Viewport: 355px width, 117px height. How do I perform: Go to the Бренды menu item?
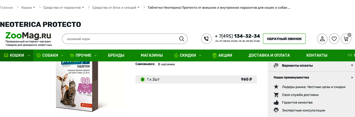(x=116, y=55)
